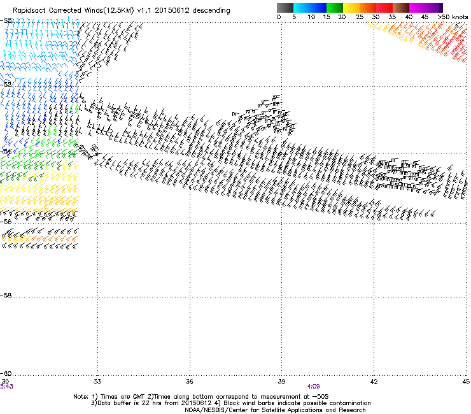Screen dimensions: 471x414
Task: Click the green 15-20 knots legend segment
Action: pyautogui.click(x=335, y=8)
